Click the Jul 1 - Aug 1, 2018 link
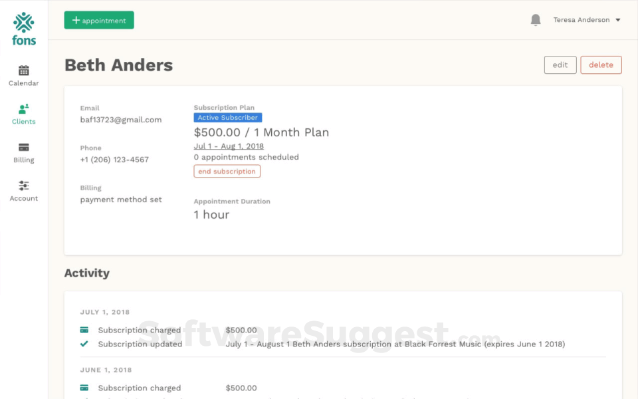This screenshot has width=638, height=399. pos(229,146)
